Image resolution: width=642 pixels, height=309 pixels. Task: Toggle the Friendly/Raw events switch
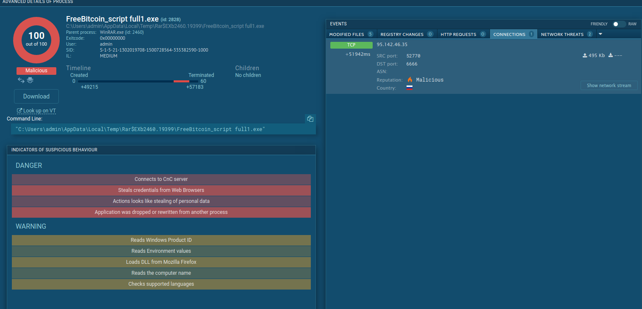pyautogui.click(x=619, y=24)
